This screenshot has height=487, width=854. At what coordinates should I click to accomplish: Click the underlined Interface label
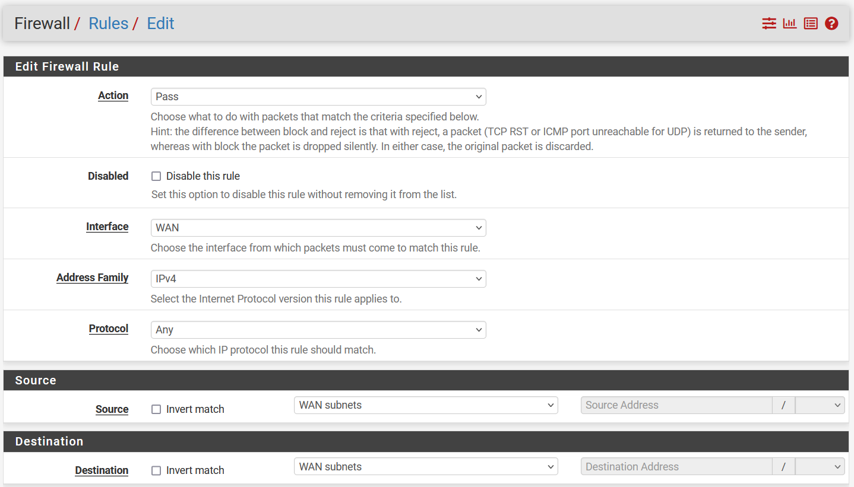(107, 227)
